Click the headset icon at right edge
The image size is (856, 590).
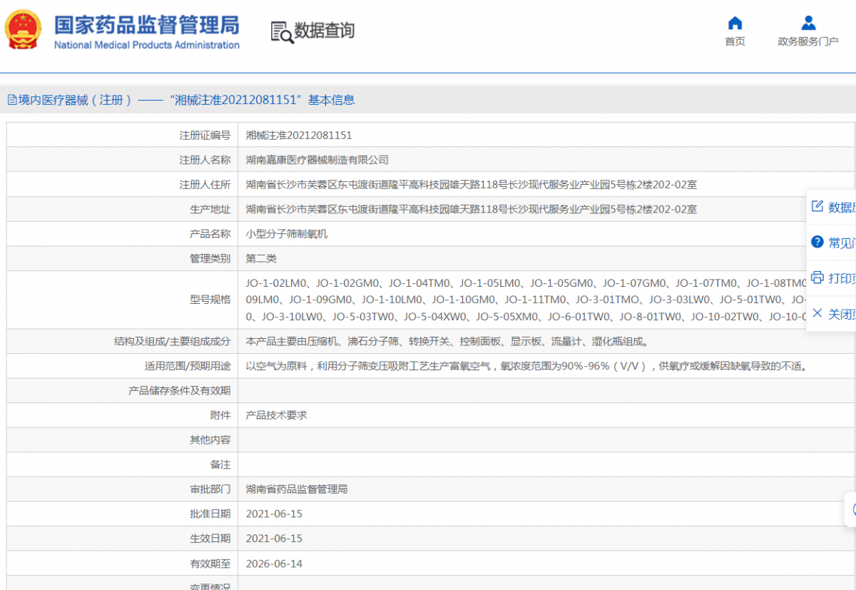(853, 509)
